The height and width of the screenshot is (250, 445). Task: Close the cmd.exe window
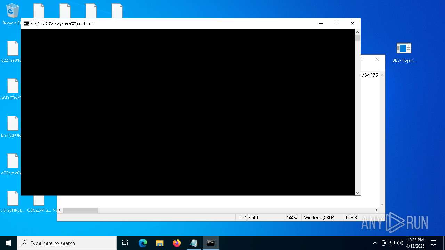[353, 24]
